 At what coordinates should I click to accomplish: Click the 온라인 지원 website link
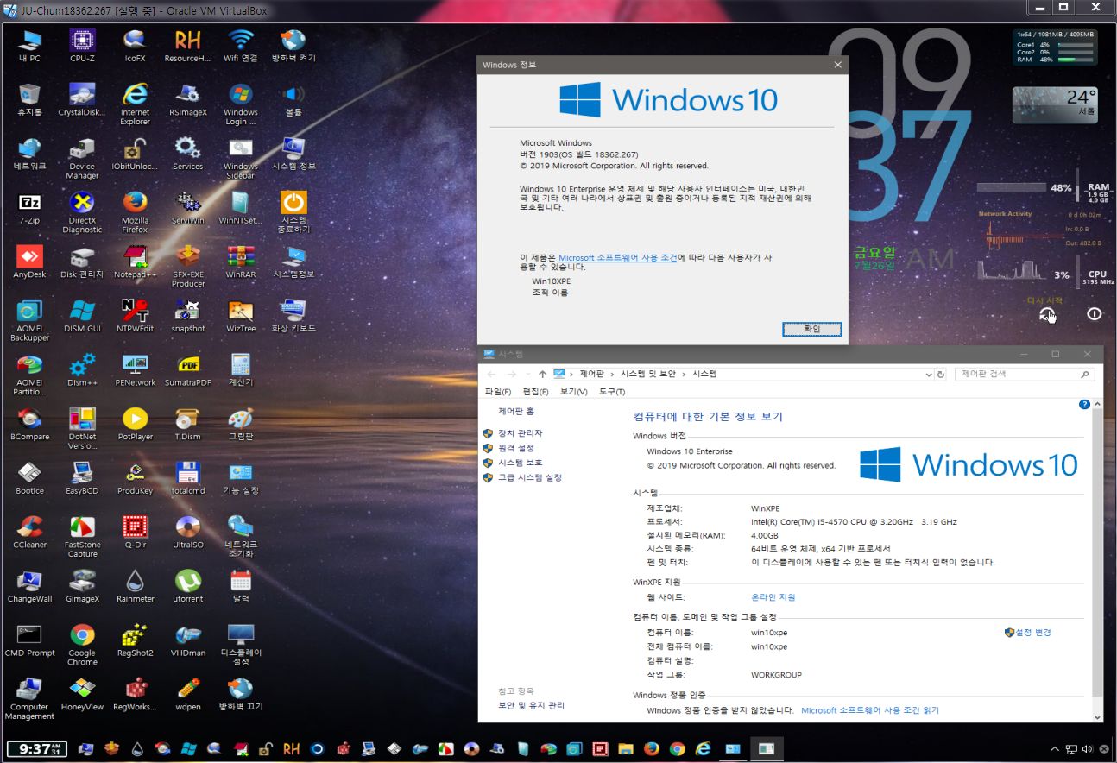[x=773, y=597]
